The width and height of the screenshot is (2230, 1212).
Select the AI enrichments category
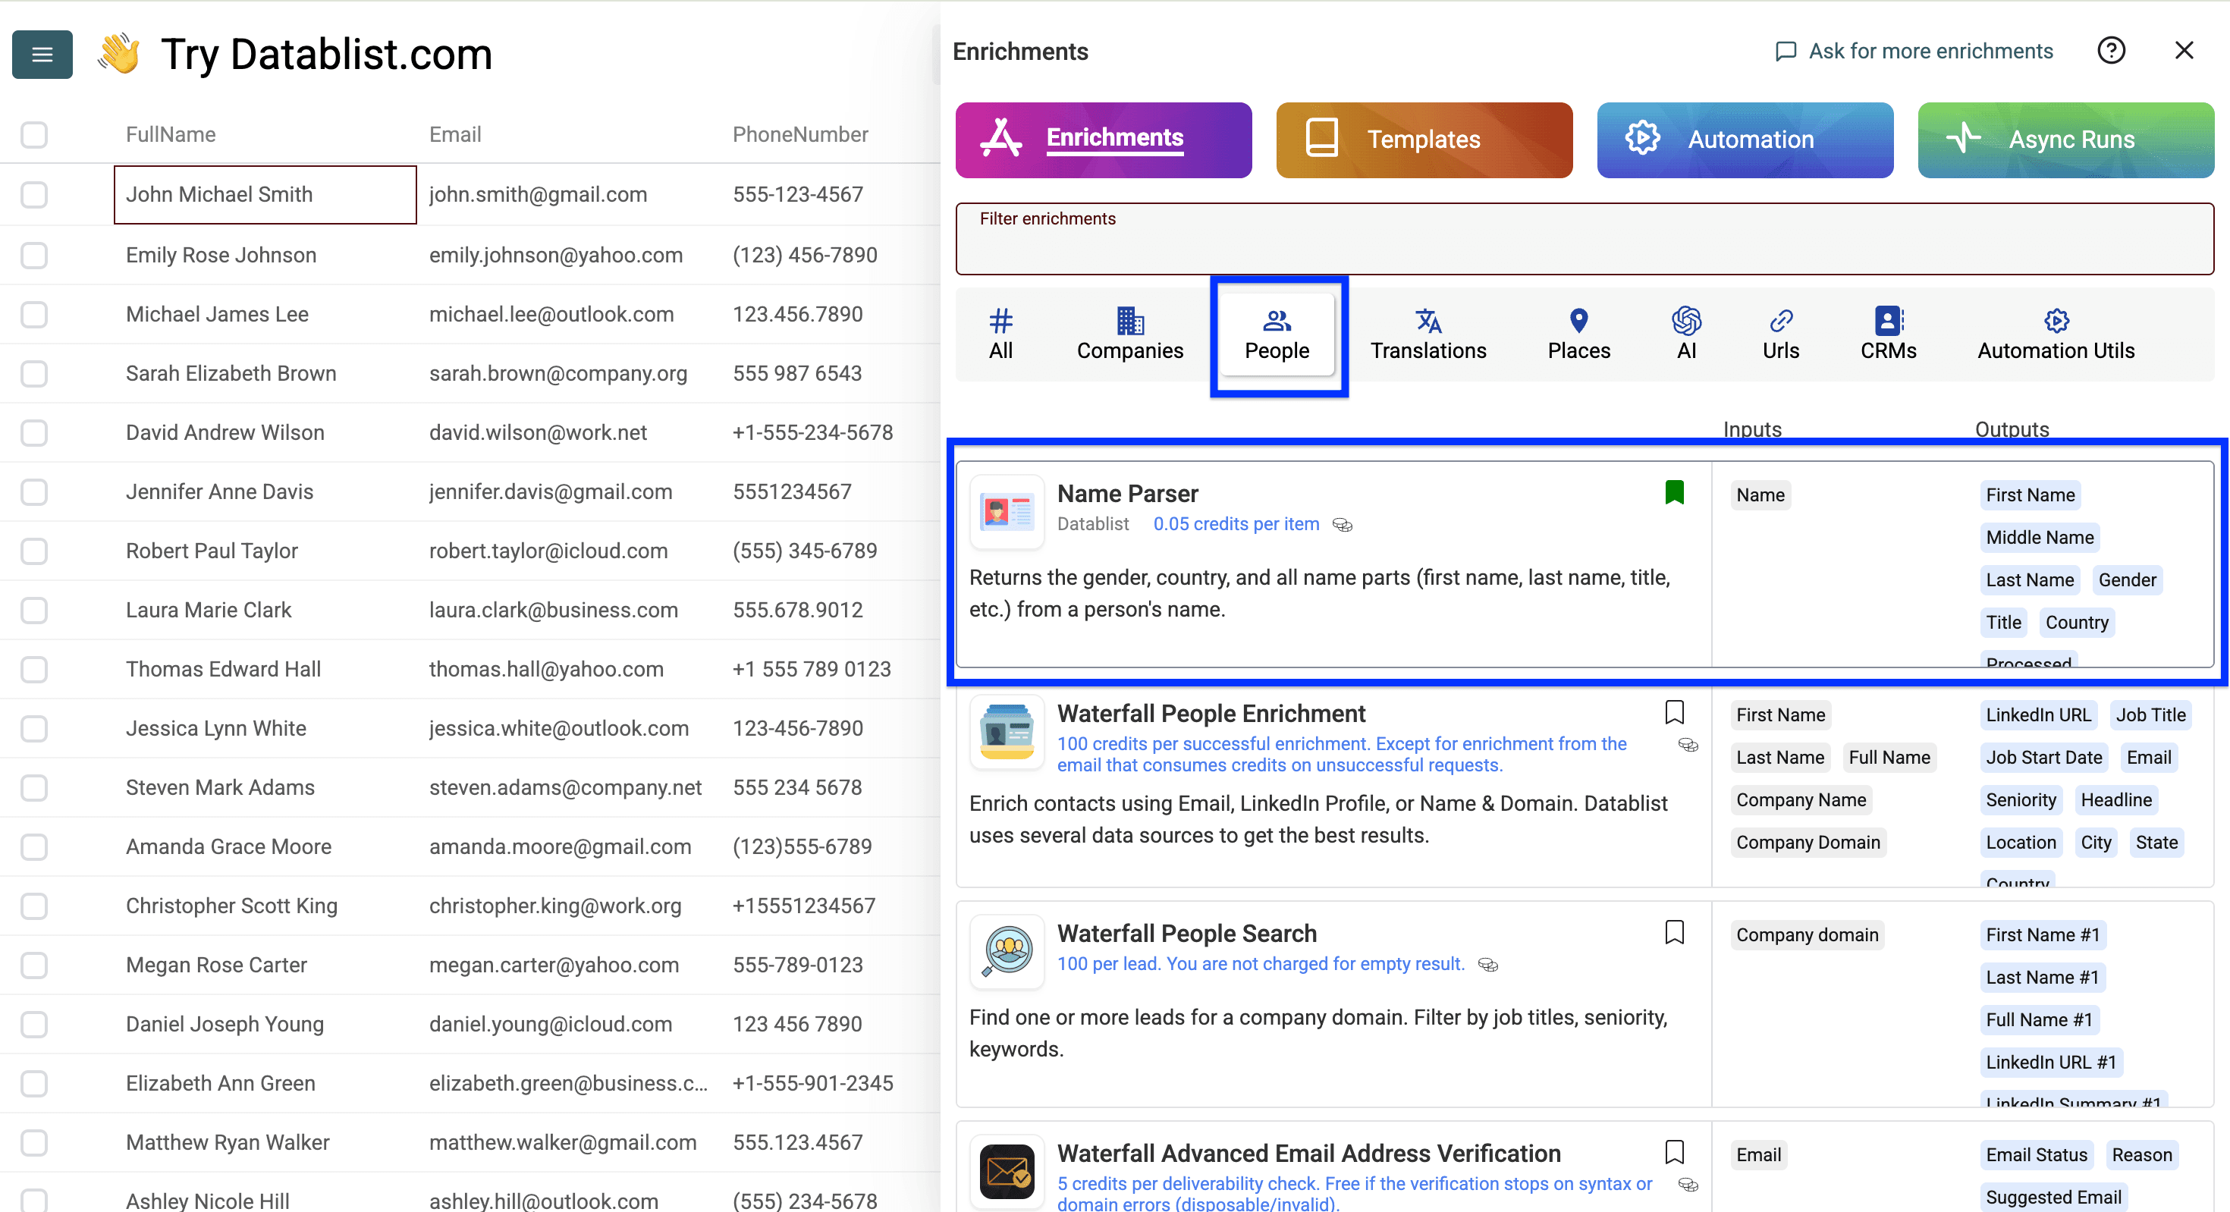1685,333
